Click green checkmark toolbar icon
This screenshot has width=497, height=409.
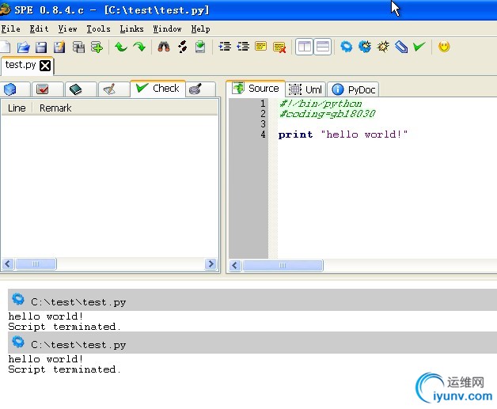click(x=419, y=47)
